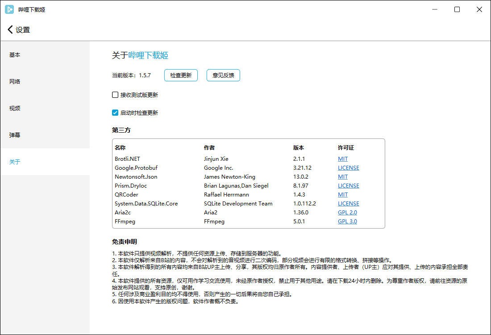Screen dimensions: 491x335
Task: Uncheck 启动时检查更新 checkbox
Action: click(115, 113)
